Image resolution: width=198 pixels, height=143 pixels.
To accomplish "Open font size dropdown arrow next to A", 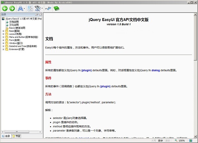I will [x=24, y=9].
